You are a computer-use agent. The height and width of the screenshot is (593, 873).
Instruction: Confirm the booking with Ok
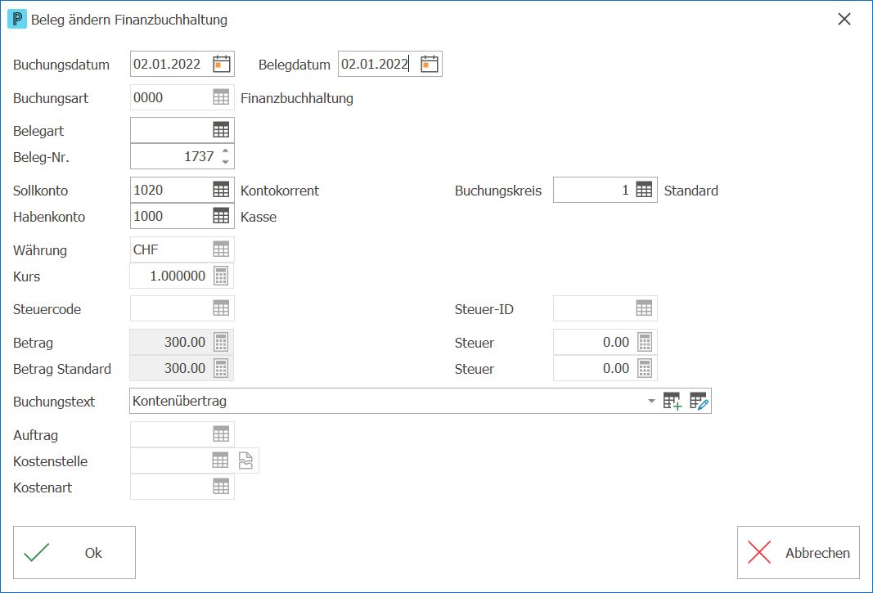click(x=74, y=552)
